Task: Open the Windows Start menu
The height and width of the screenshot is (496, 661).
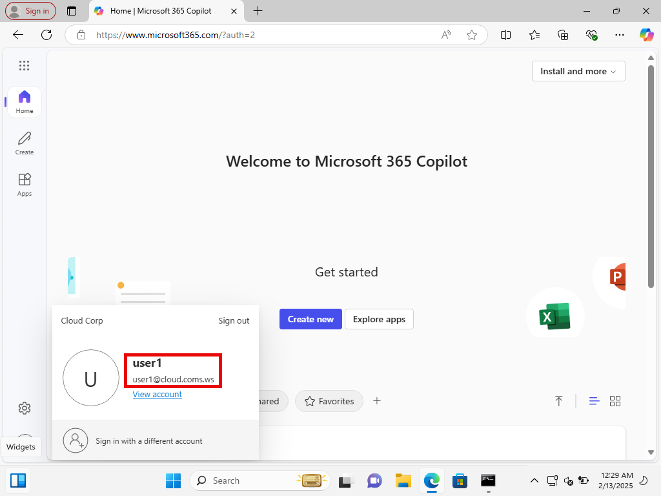Action: coord(173,480)
